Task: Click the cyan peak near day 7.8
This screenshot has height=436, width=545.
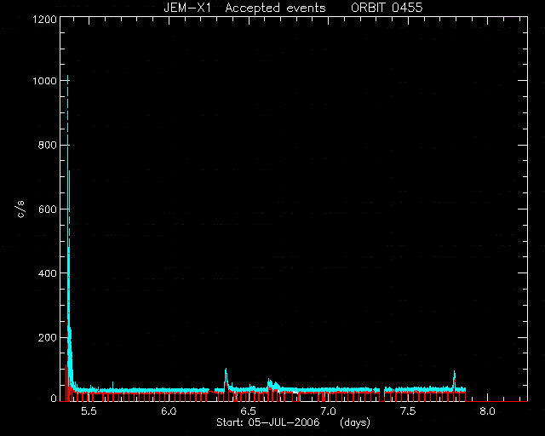Action: (454, 373)
